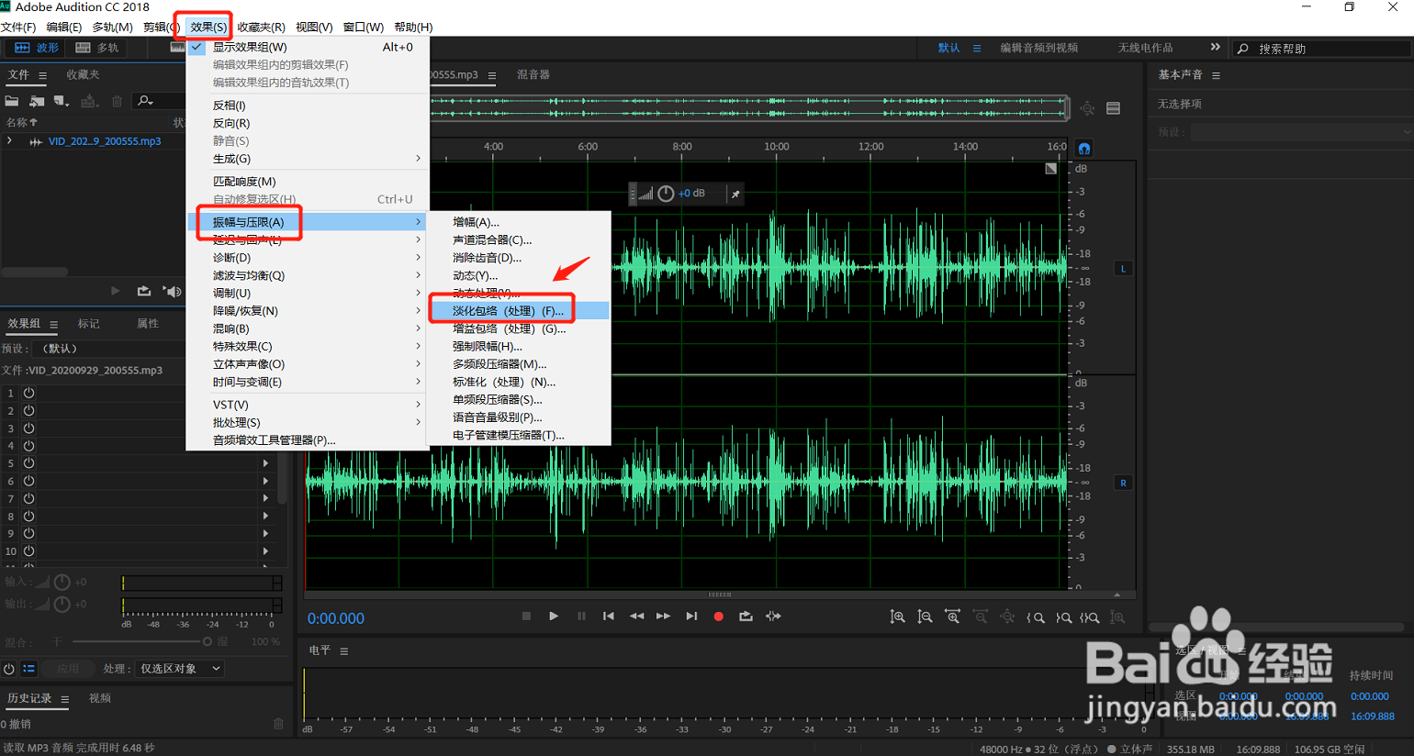
Task: Click the import file icon
Action: pyautogui.click(x=37, y=101)
